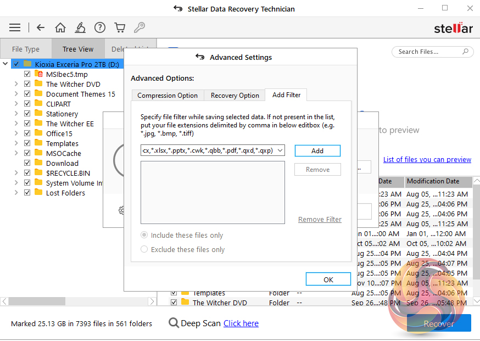Screen dimensions: 480x341
Task: Expand the Document Themes 15 node
Action: click(16, 94)
